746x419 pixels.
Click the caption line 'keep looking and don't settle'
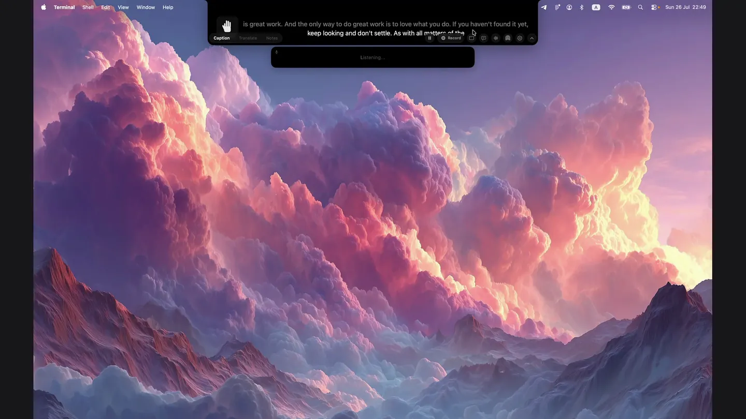[x=386, y=33]
